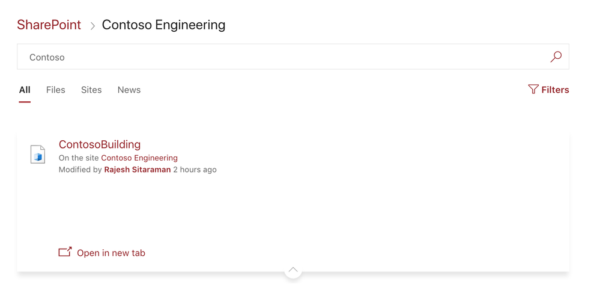Switch to the All tab
Image resolution: width=600 pixels, height=284 pixels.
tap(25, 90)
